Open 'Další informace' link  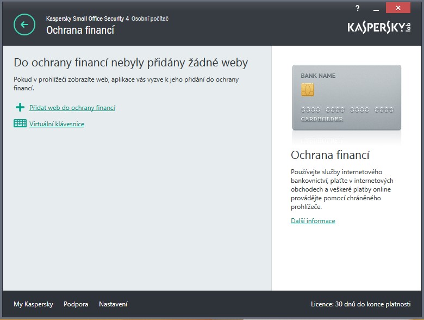click(313, 221)
